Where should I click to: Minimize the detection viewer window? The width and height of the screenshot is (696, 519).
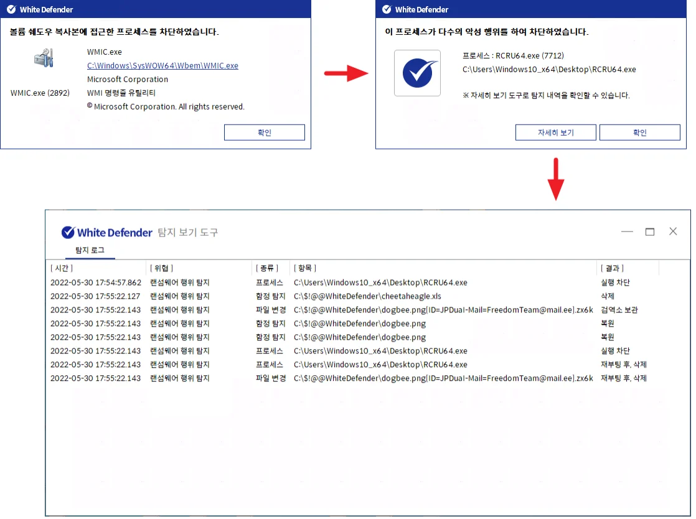(627, 231)
